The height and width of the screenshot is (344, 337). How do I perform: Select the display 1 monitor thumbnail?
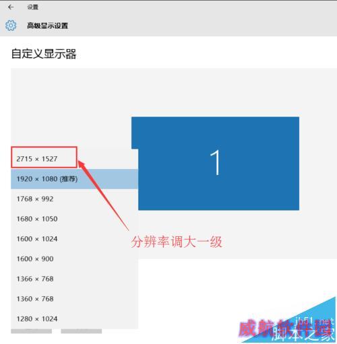point(215,164)
